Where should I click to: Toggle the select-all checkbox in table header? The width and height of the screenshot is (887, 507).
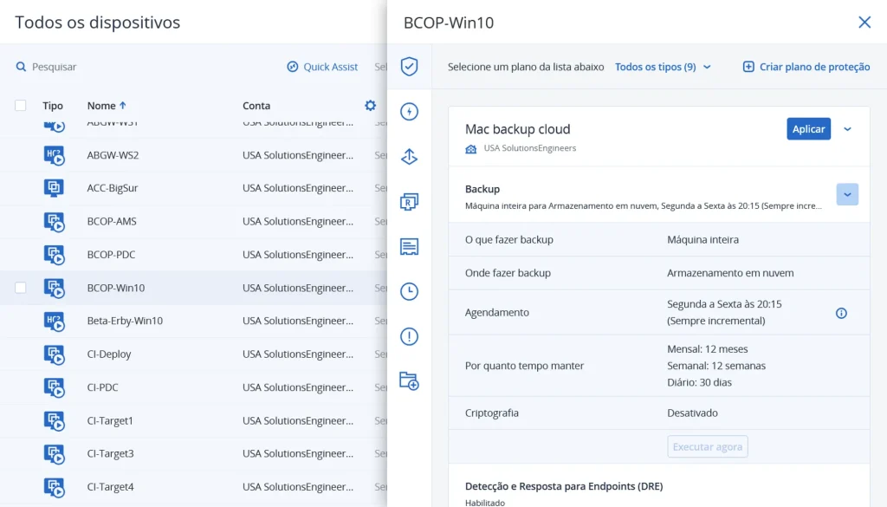tap(21, 106)
